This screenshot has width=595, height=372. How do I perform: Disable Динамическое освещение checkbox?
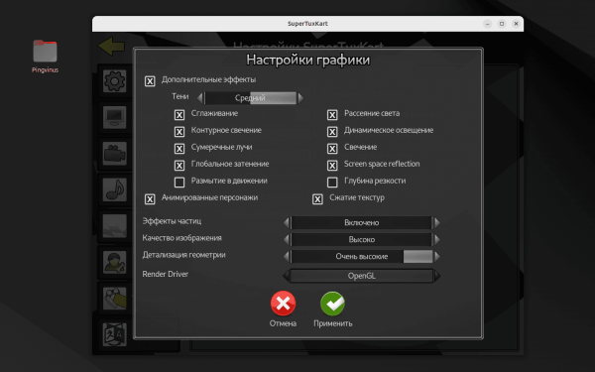pyautogui.click(x=332, y=132)
